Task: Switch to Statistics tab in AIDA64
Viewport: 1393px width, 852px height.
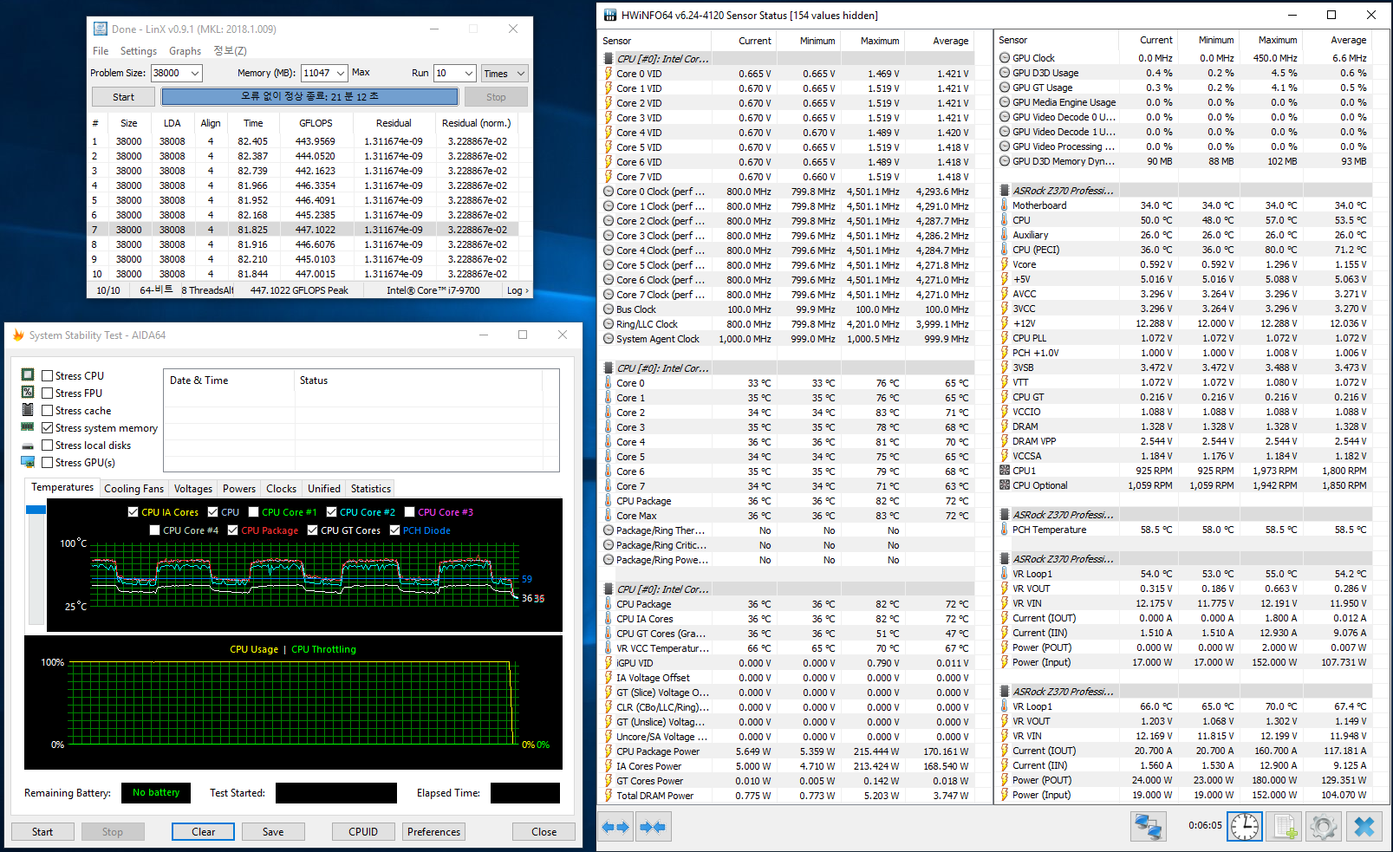Action: [x=371, y=489]
